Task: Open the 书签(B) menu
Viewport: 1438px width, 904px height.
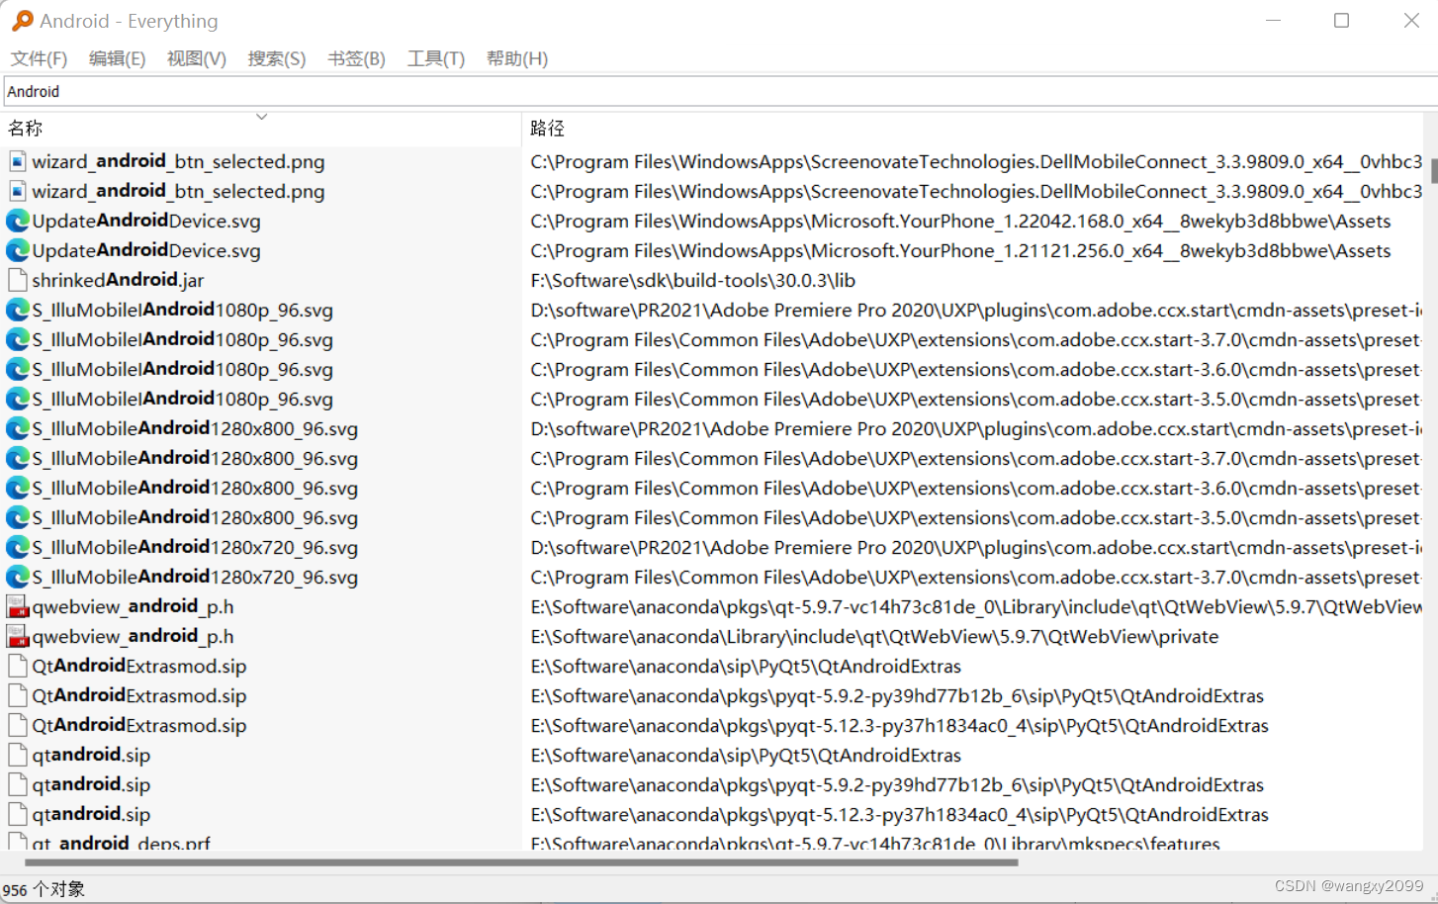Action: [356, 58]
